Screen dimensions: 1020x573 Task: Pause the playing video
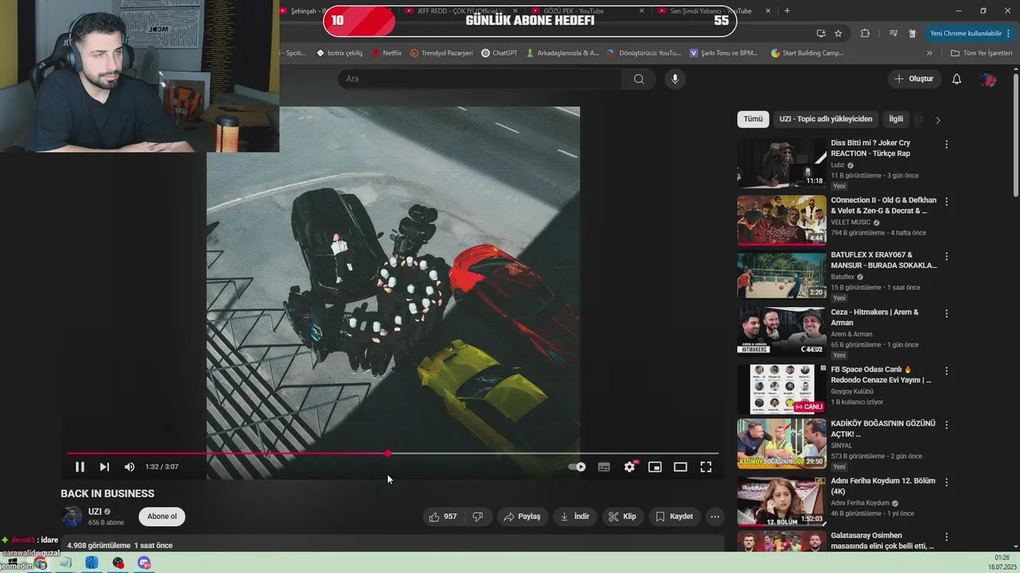(x=80, y=467)
